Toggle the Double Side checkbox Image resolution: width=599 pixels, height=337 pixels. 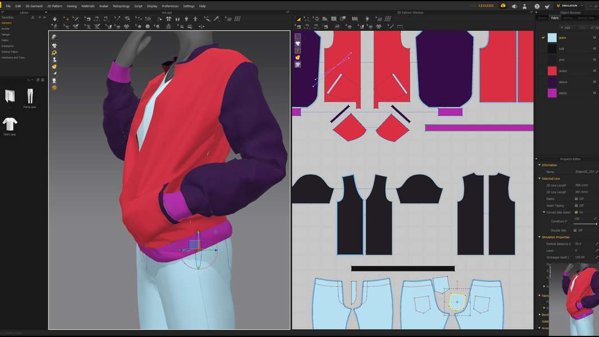pyautogui.click(x=575, y=230)
